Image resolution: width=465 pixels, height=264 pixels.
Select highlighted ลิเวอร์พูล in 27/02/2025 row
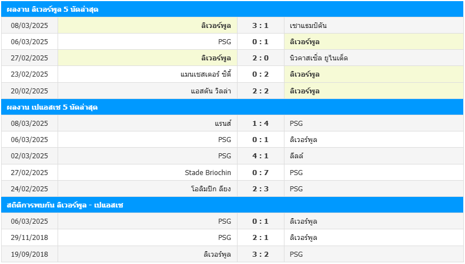pyautogui.click(x=216, y=58)
